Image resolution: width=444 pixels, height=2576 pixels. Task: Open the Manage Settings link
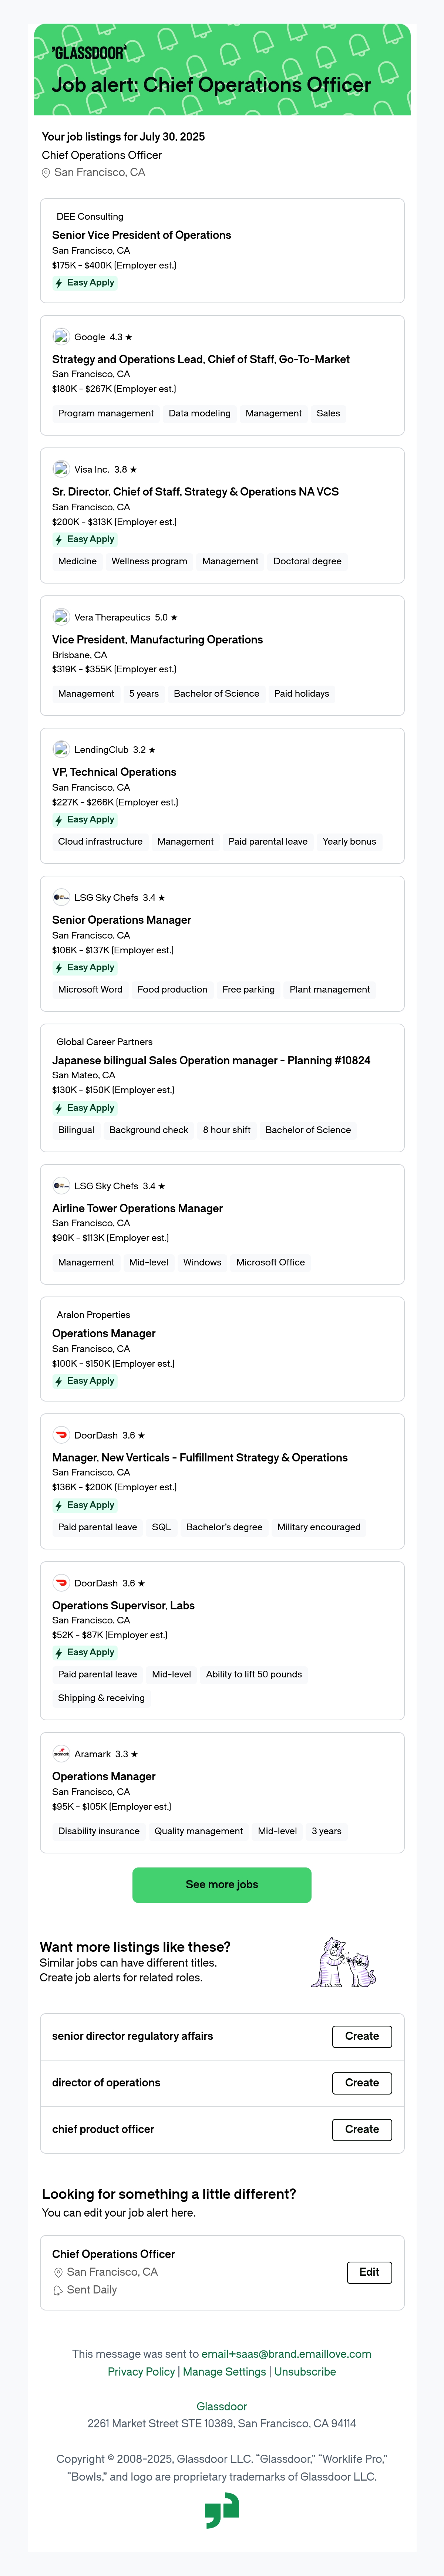pyautogui.click(x=224, y=2371)
